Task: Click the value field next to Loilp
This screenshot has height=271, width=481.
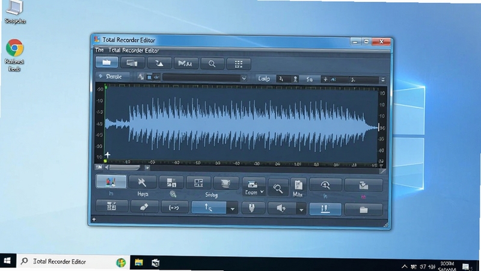Action: click(284, 79)
